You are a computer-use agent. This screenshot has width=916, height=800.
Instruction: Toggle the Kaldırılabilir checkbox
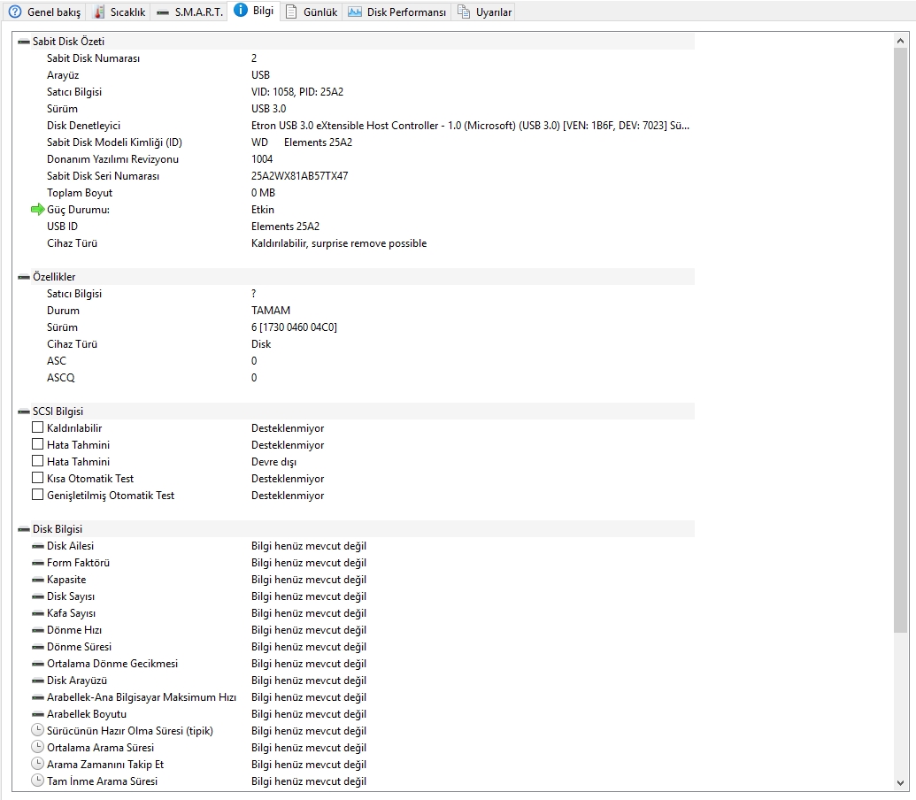pyautogui.click(x=37, y=427)
